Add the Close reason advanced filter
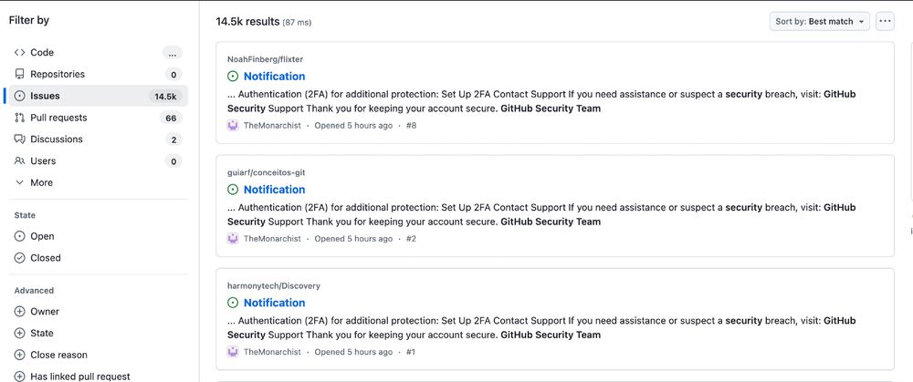913x382 pixels. point(58,355)
